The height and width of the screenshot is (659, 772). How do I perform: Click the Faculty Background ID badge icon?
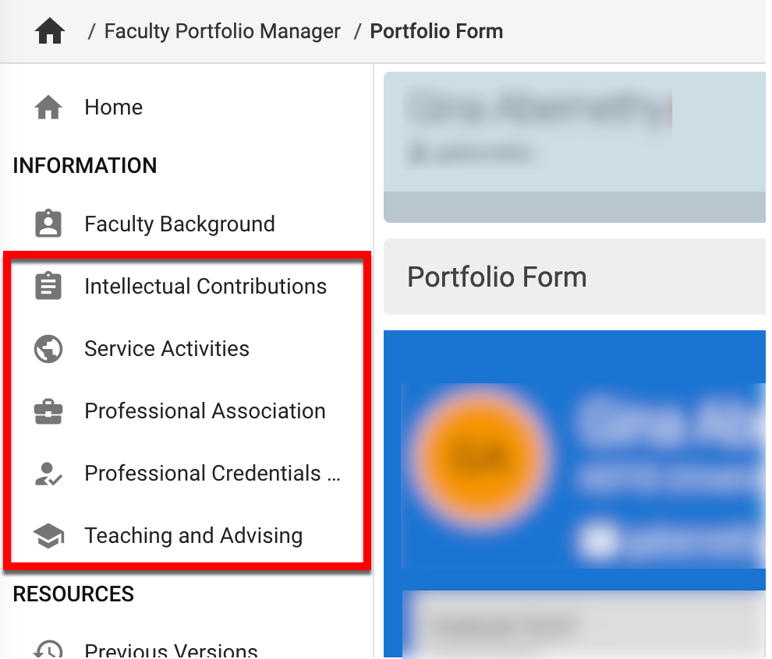click(48, 224)
